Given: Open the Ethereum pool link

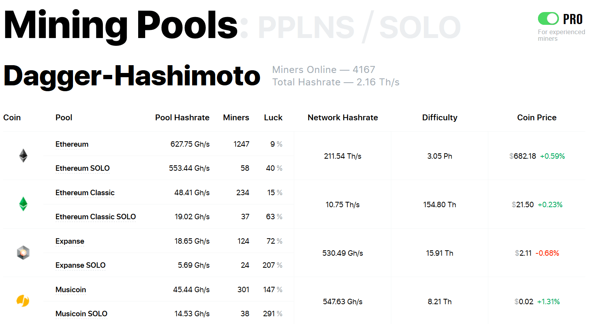Looking at the screenshot, I should 72,144.
